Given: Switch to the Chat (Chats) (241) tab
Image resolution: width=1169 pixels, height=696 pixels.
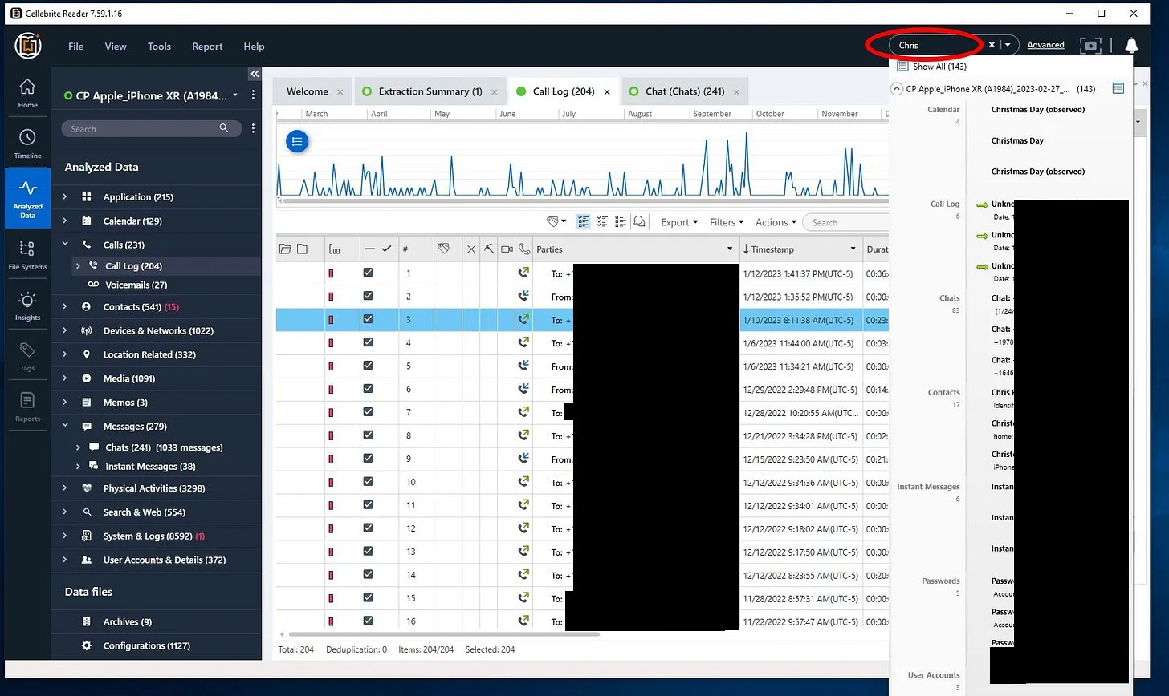Looking at the screenshot, I should click(x=685, y=91).
